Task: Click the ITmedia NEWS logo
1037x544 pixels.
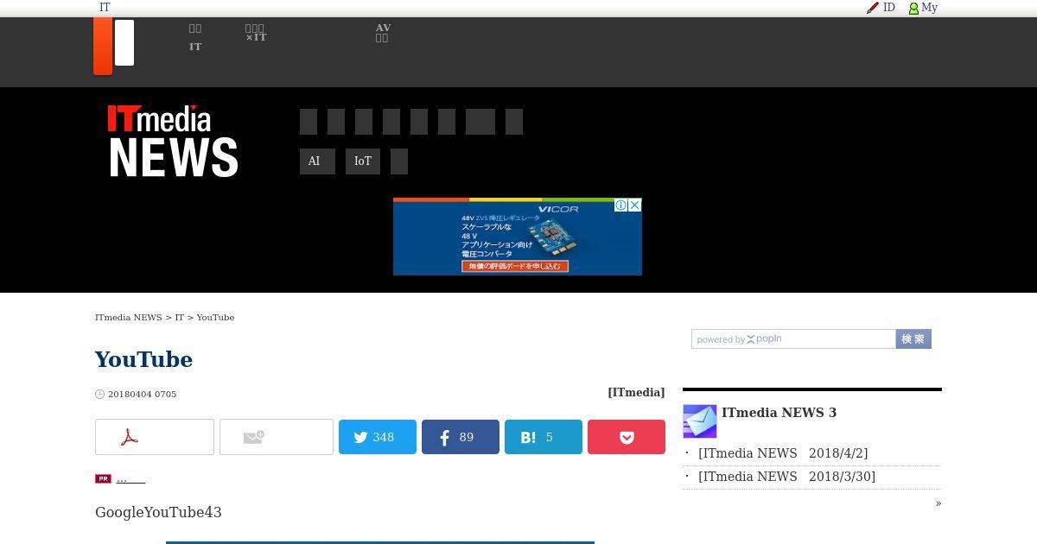Action: pyautogui.click(x=173, y=141)
